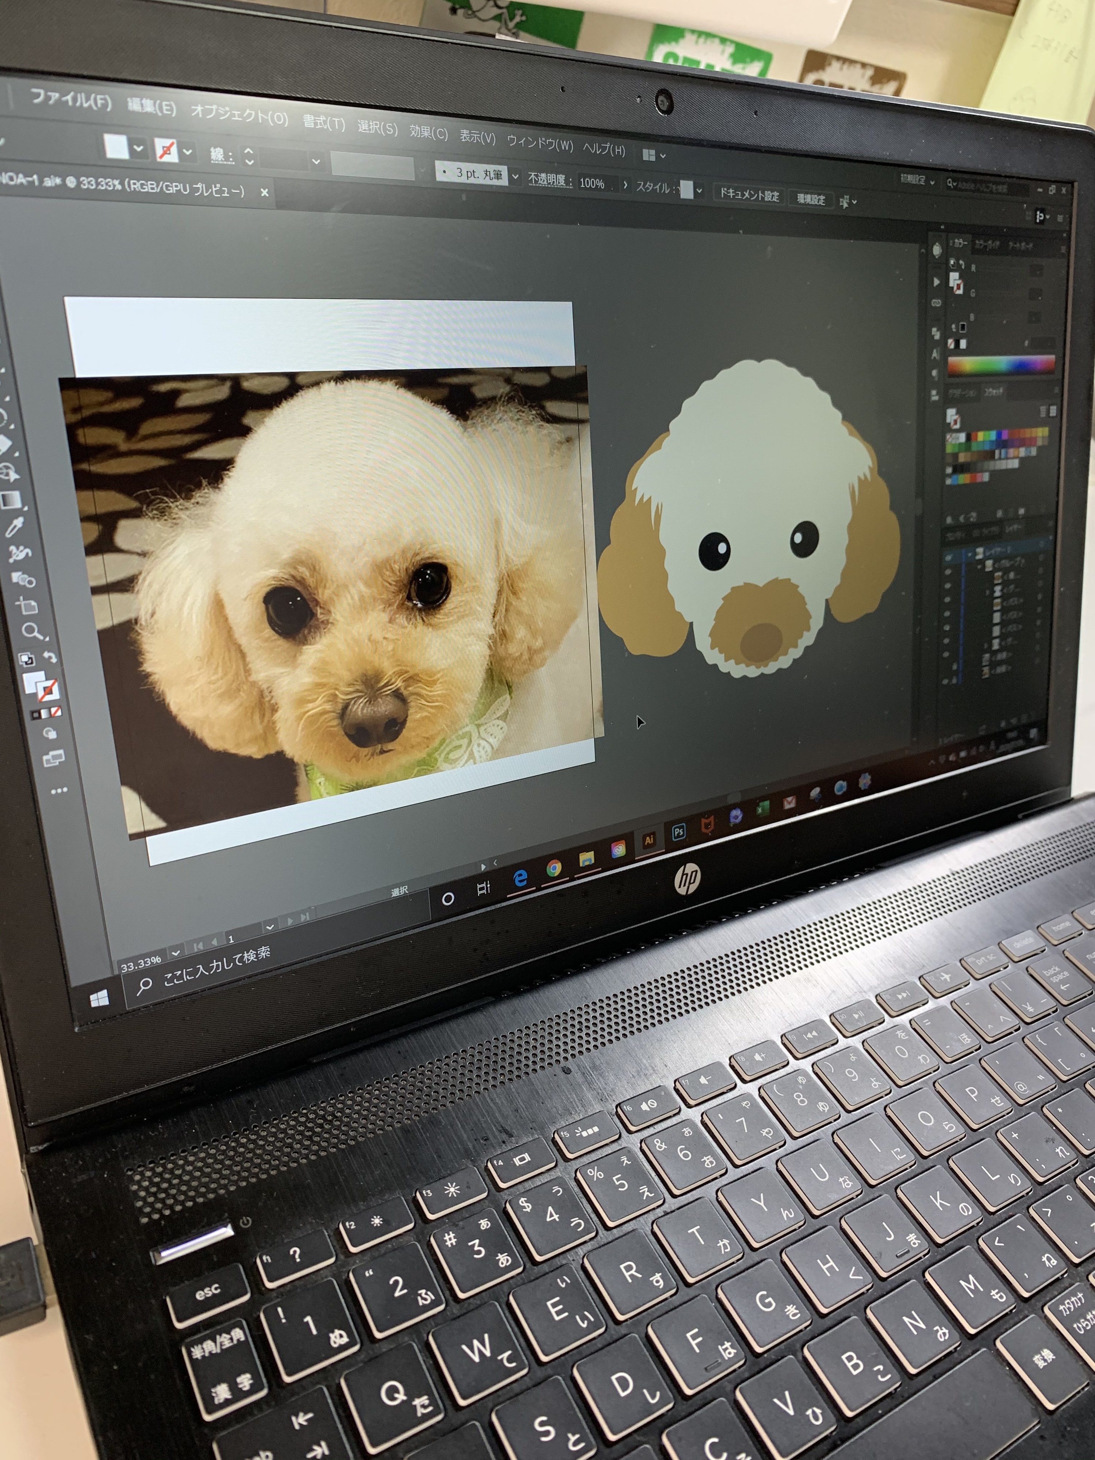This screenshot has height=1460, width=1095.
Task: Select the Gradient tool in toolbar
Action: (11, 501)
